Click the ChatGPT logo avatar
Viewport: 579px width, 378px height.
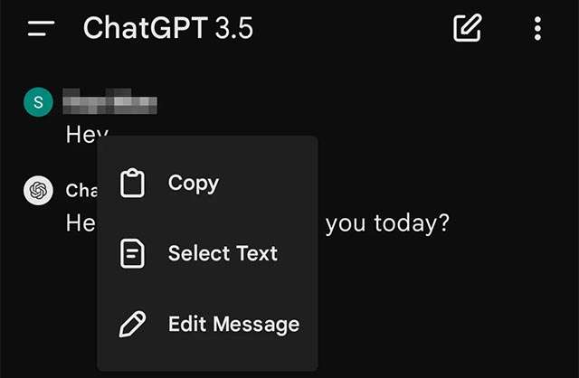tap(37, 191)
